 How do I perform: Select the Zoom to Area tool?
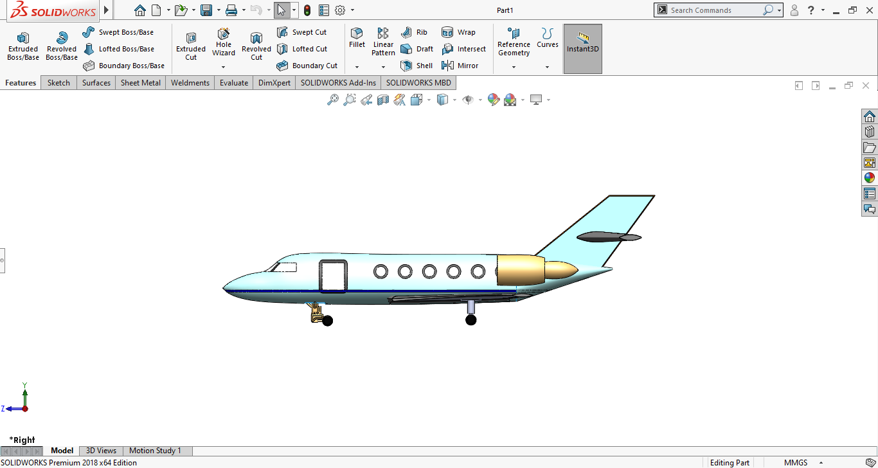click(x=350, y=100)
